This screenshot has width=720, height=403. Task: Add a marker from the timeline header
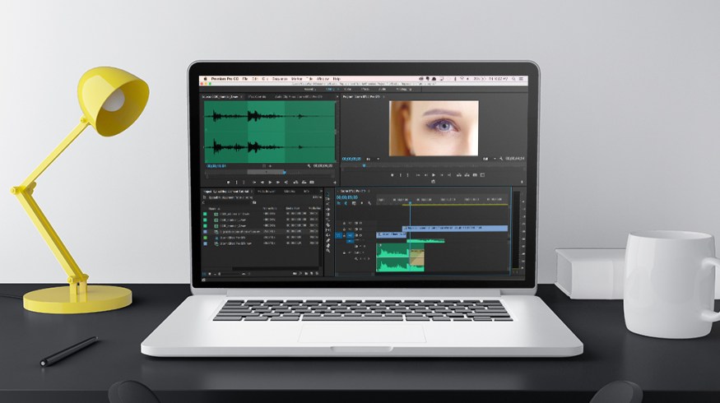click(x=362, y=203)
